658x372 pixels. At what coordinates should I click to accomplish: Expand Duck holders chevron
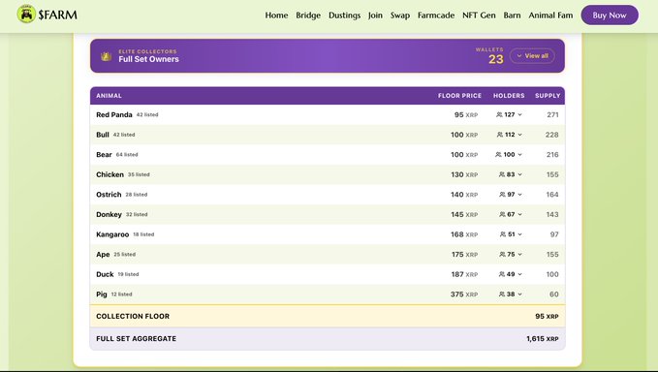(520, 274)
